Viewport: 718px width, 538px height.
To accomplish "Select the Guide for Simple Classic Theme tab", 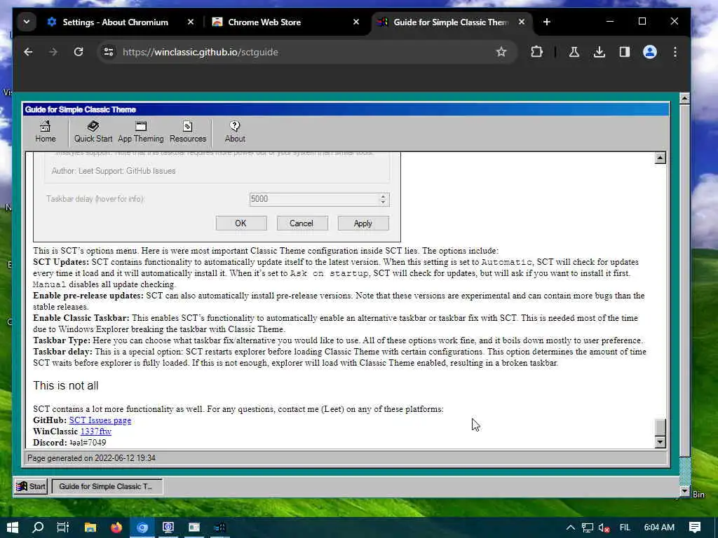I will point(451,22).
